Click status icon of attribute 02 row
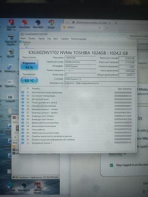 23,96
